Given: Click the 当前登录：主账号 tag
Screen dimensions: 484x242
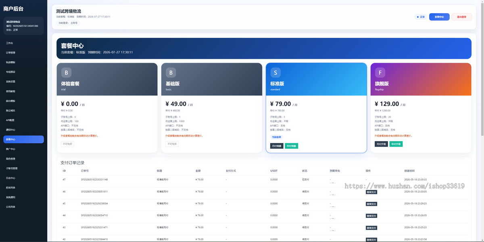Looking at the screenshot, I should [68, 23].
